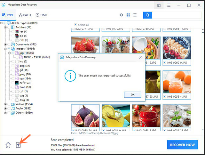
Task: Click the layout panel icon in title bar
Action: click(159, 5)
